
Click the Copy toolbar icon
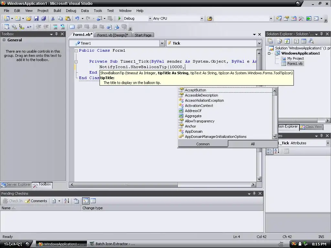tap(60, 18)
